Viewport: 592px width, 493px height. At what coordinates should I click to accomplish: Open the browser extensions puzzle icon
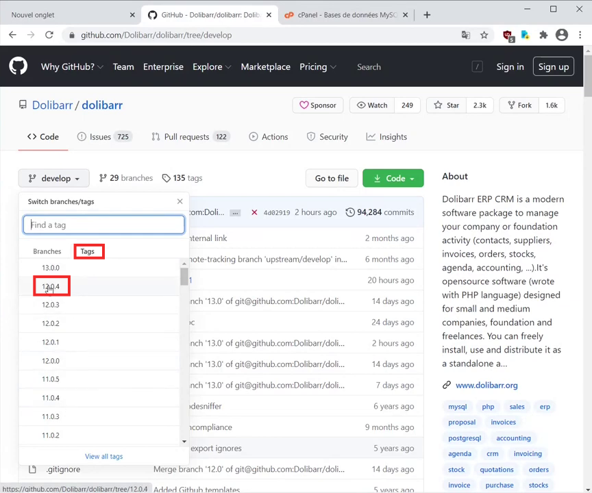[543, 35]
